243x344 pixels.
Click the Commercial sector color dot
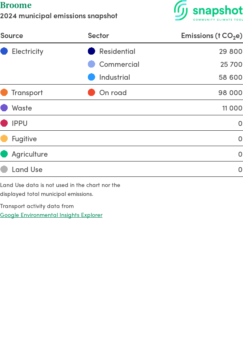[x=92, y=64]
